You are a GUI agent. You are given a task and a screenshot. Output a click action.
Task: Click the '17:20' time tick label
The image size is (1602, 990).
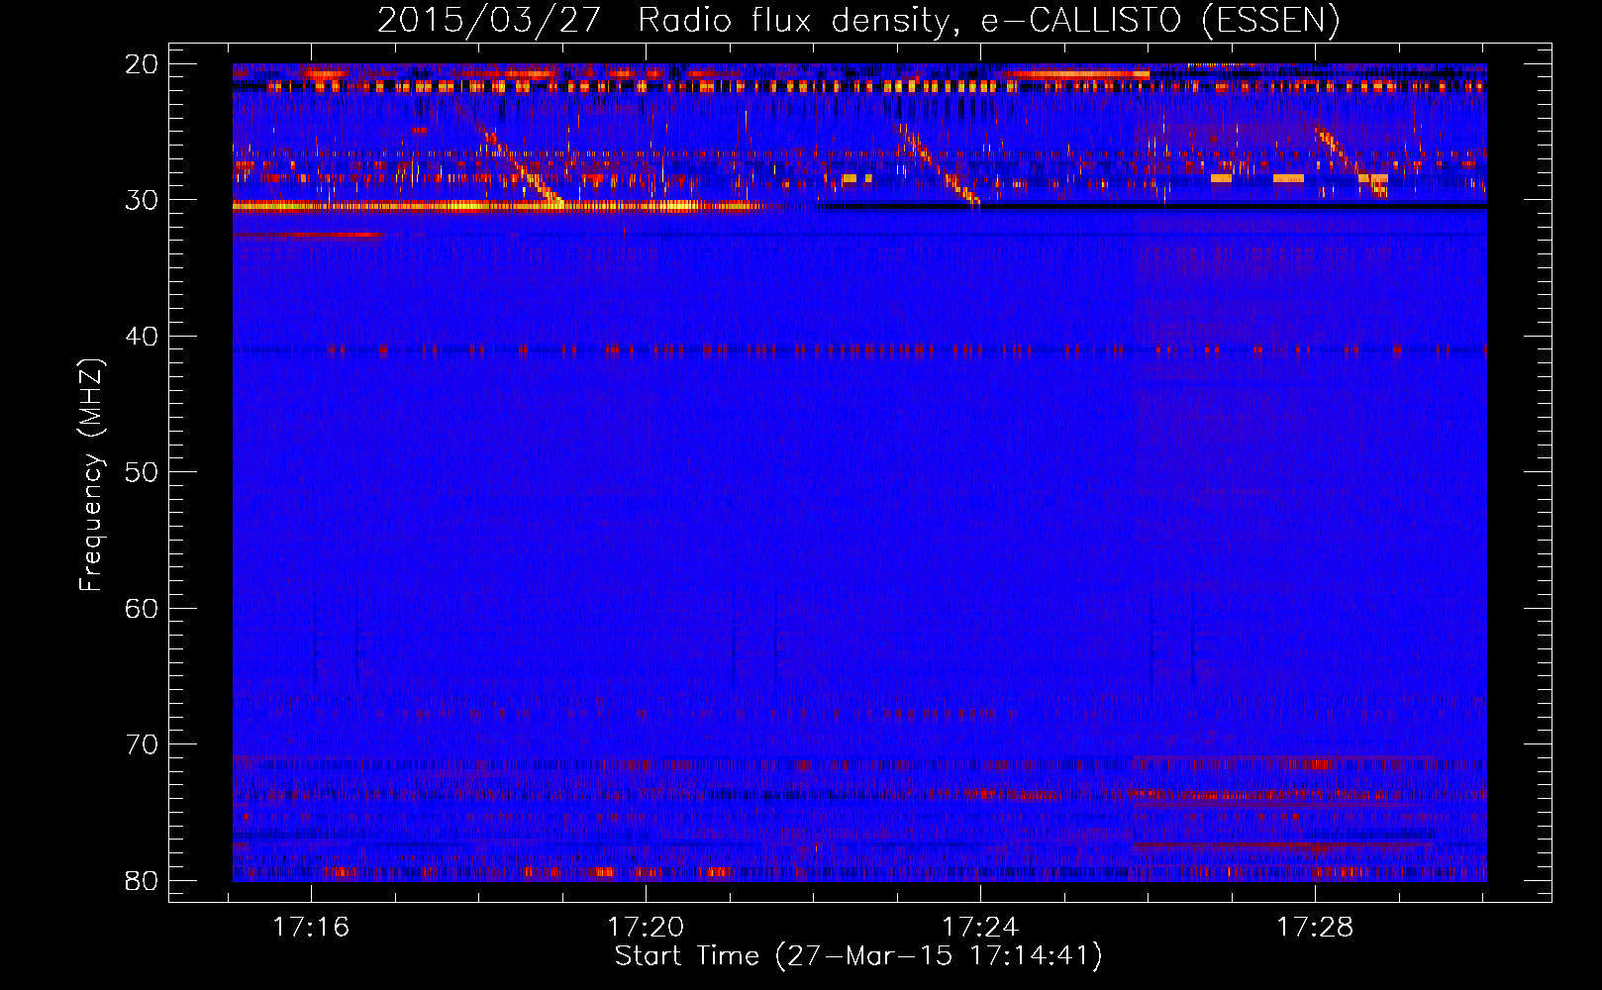(646, 928)
